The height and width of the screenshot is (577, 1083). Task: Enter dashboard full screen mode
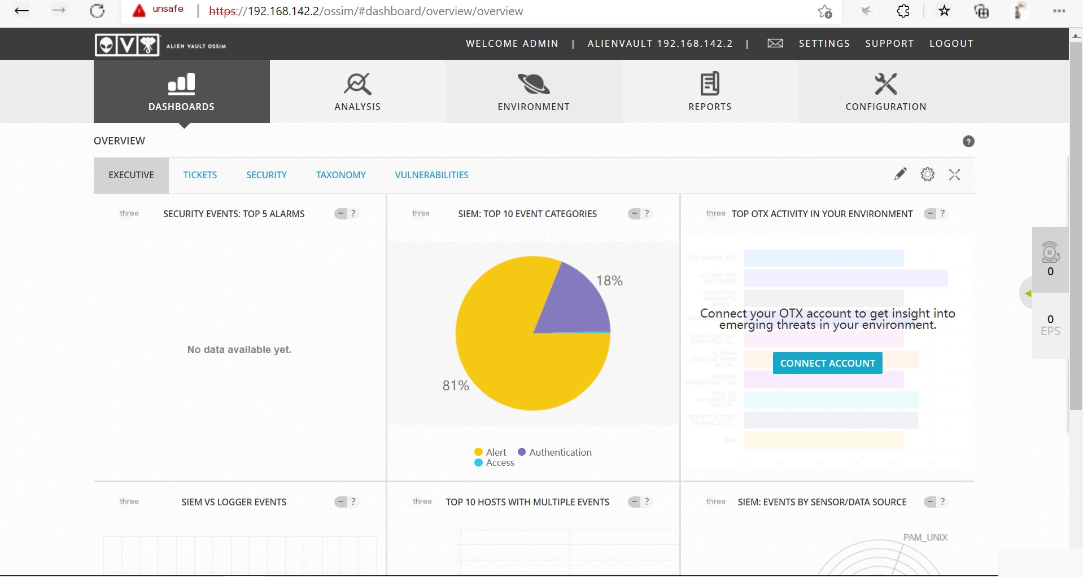[954, 175]
